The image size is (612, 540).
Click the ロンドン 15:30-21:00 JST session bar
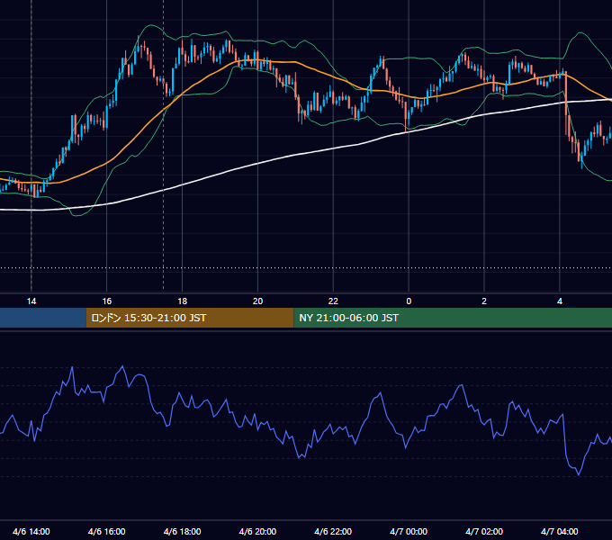[x=190, y=318]
